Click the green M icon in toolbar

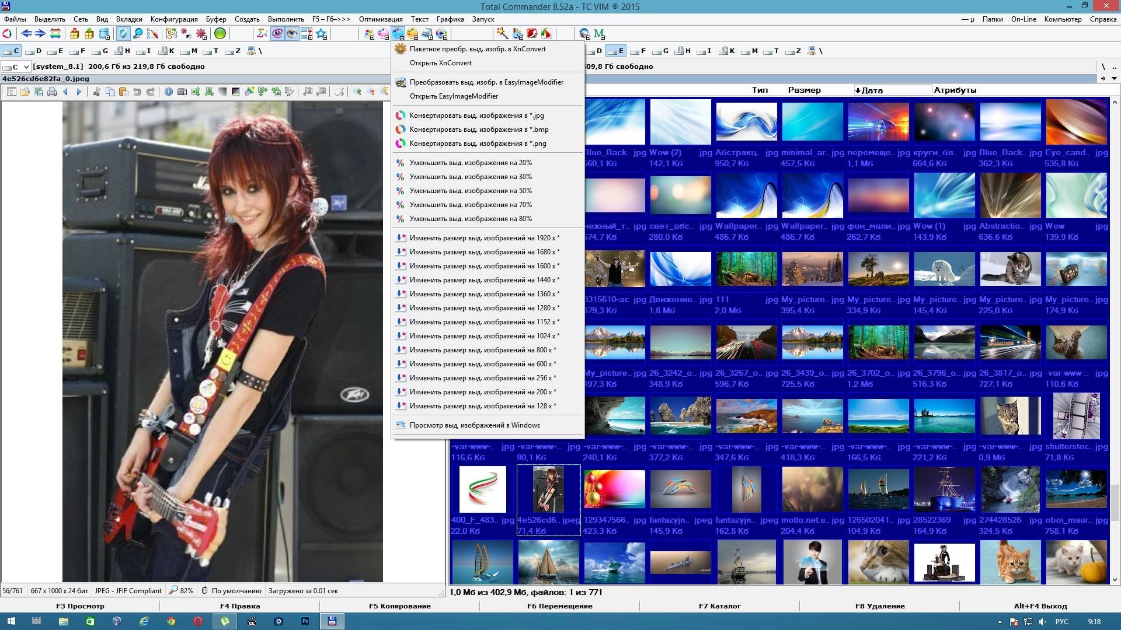click(x=599, y=34)
